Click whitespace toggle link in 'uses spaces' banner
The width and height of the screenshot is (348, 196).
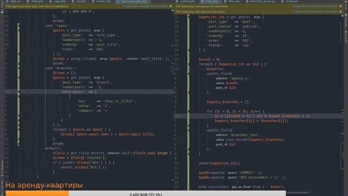315,6
